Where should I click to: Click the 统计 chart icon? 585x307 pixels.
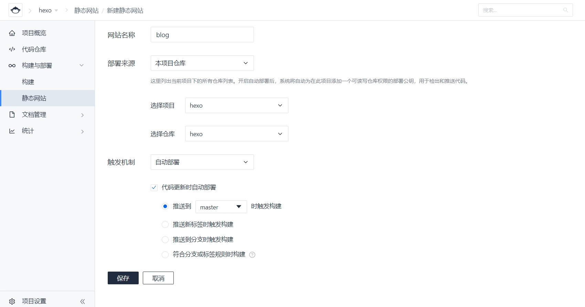click(x=12, y=131)
